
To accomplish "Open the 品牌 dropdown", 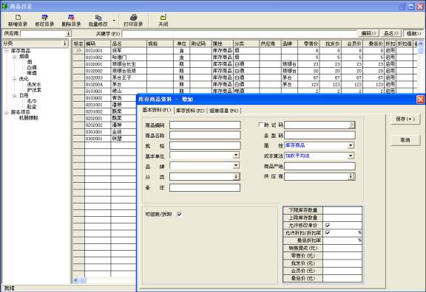I will click(236, 165).
